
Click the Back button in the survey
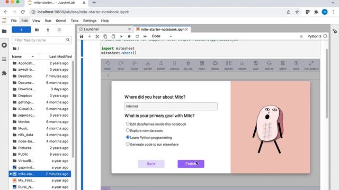click(x=151, y=164)
